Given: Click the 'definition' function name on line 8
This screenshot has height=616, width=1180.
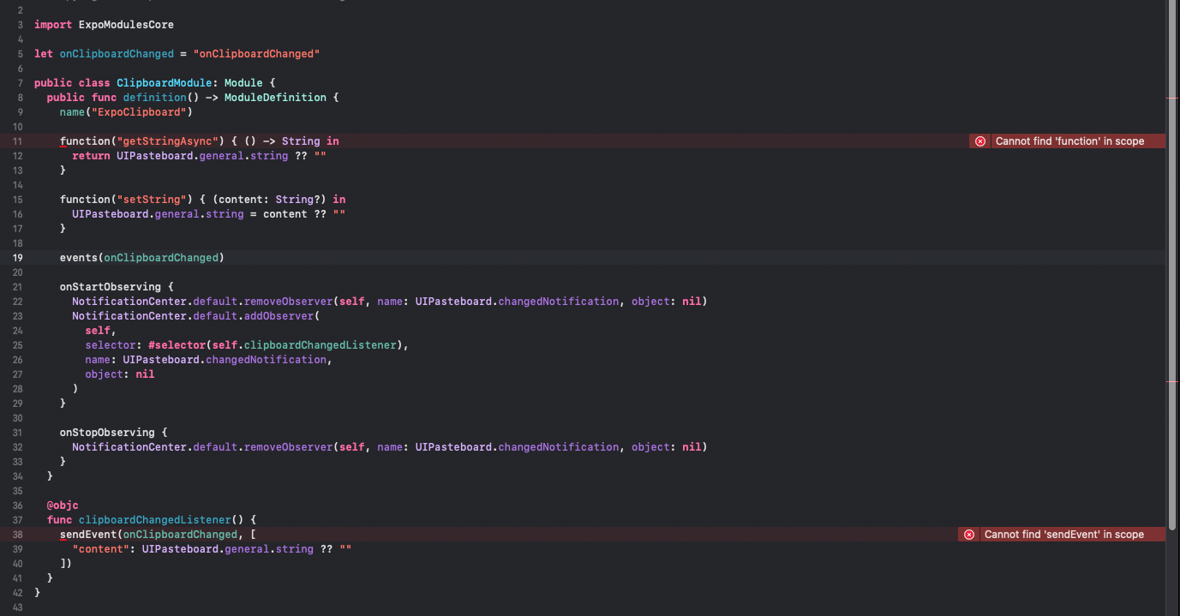Looking at the screenshot, I should click(154, 98).
